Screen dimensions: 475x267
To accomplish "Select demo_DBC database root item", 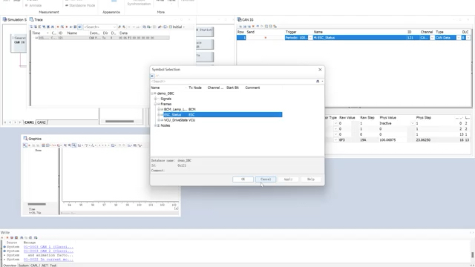I will pyautogui.click(x=166, y=93).
